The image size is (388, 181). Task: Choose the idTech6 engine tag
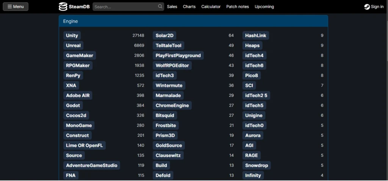[254, 65]
